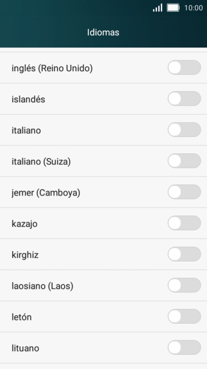207x369 pixels.
Task: Tap the Idiomas header title
Action: click(103, 32)
